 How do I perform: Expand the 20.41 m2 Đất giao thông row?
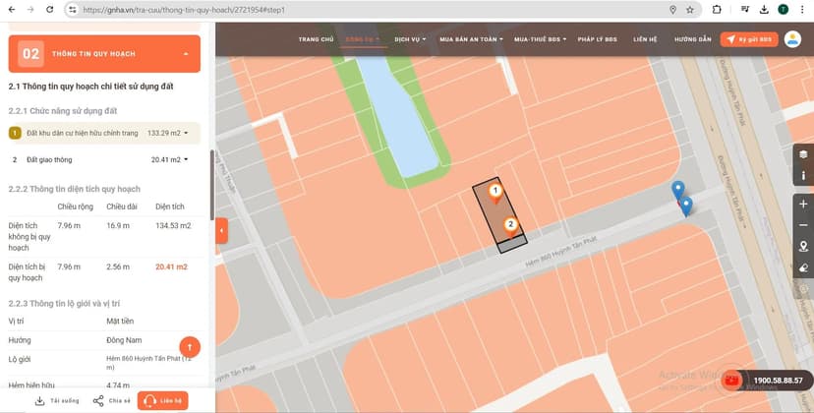click(x=104, y=159)
